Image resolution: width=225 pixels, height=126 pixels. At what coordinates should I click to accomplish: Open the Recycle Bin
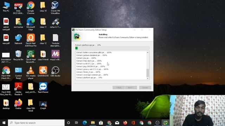pyautogui.click(x=18, y=55)
